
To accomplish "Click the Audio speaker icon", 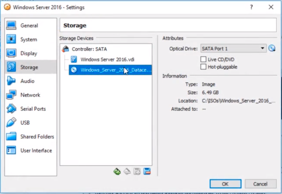I will (x=11, y=81).
